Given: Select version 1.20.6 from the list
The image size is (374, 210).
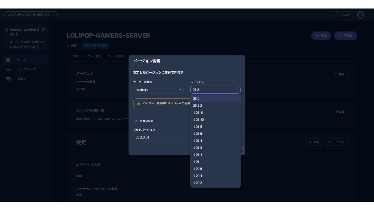Looking at the screenshot, I should tap(215, 169).
